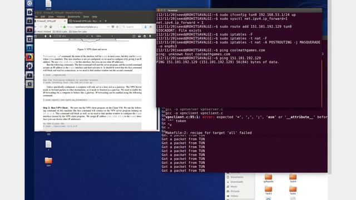This screenshot has height=200, width=356.
Task: Click the 'ping: unknown host coolmathgames.com' line
Action: tap(193, 54)
